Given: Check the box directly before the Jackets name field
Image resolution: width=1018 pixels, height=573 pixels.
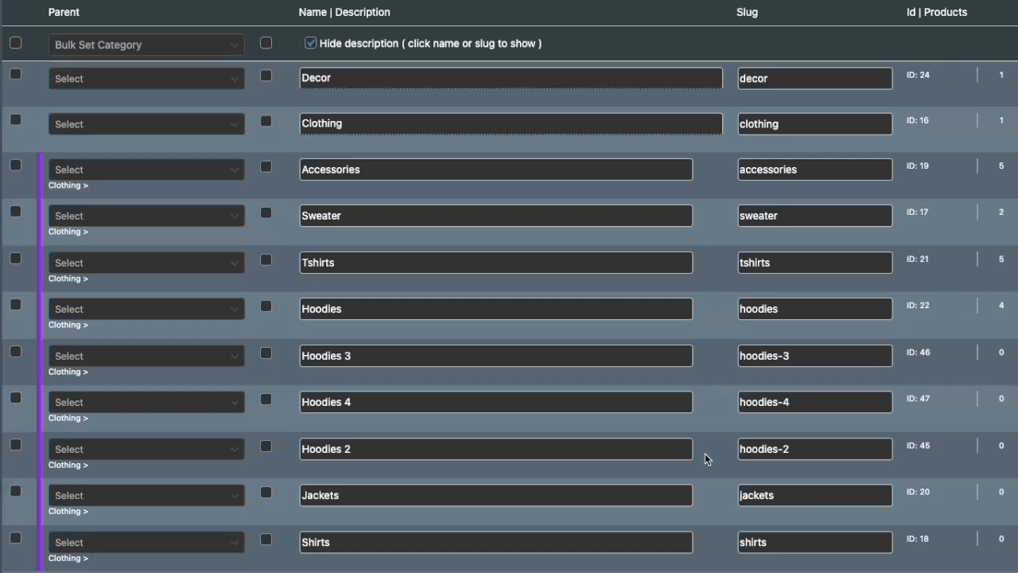Looking at the screenshot, I should tap(266, 493).
